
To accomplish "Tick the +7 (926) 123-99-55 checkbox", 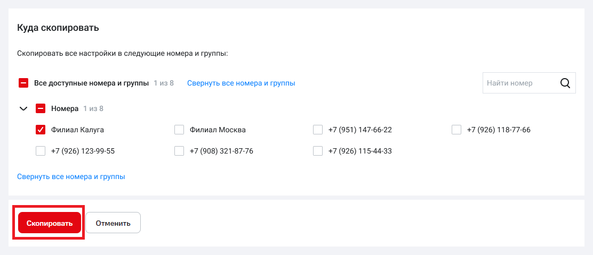I will coord(41,151).
